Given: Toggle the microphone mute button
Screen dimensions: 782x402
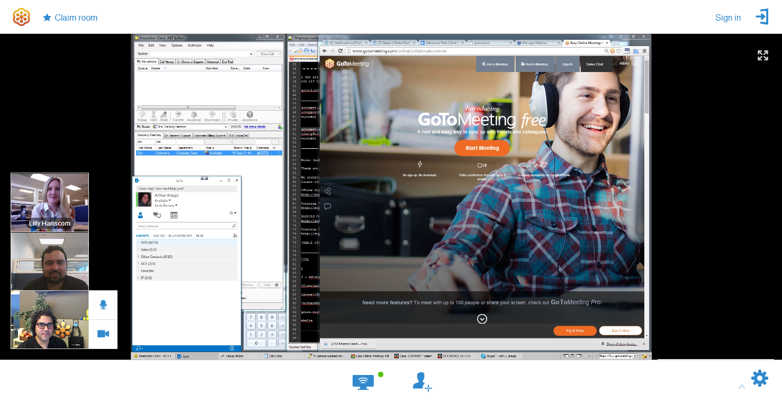Looking at the screenshot, I should tap(103, 305).
